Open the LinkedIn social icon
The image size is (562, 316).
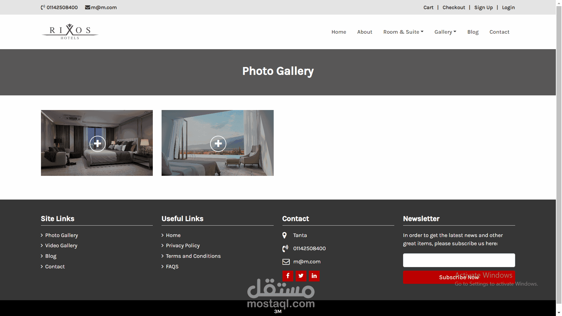[x=314, y=276]
